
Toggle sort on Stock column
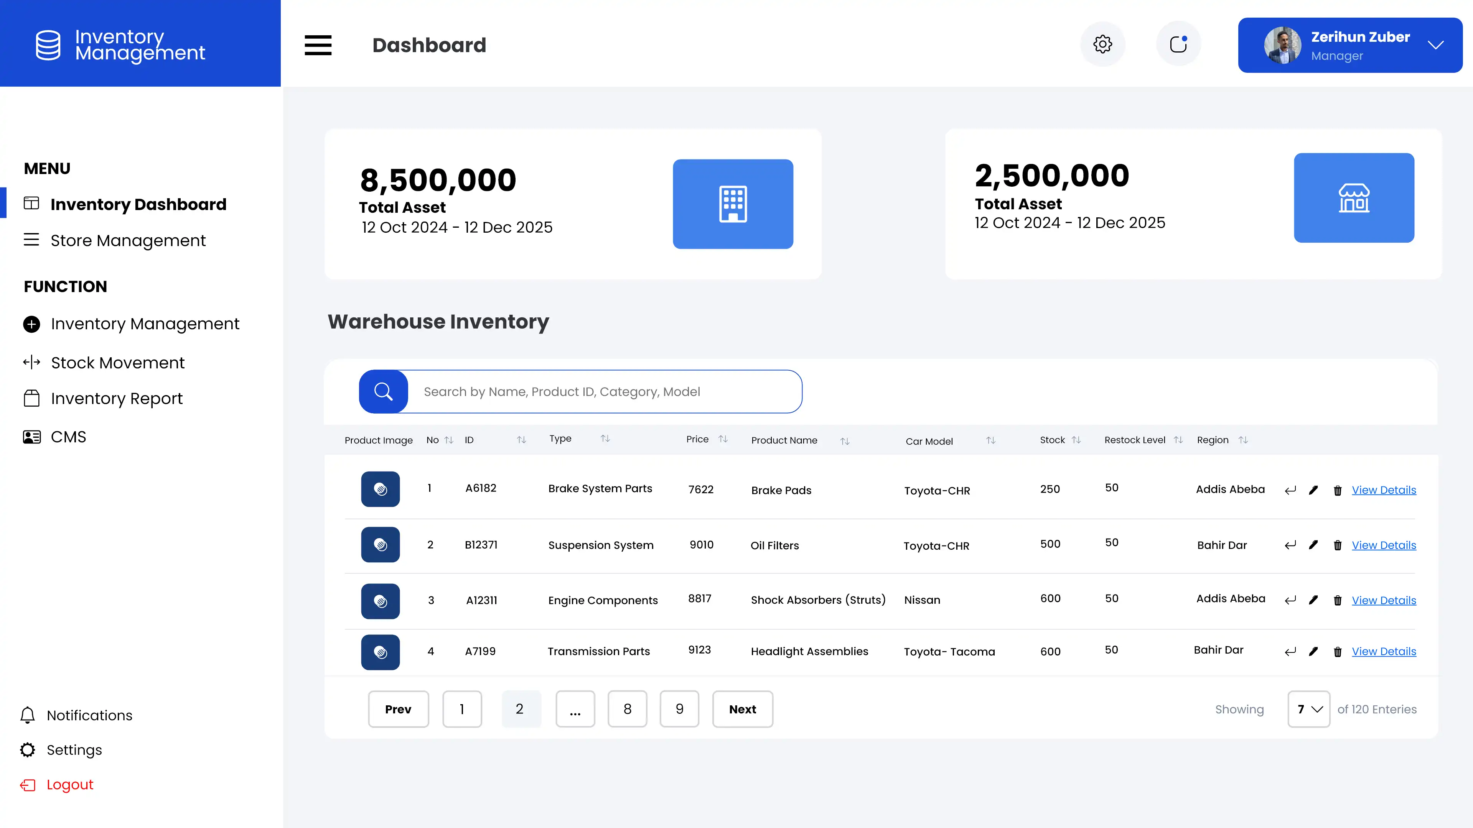[x=1076, y=440]
